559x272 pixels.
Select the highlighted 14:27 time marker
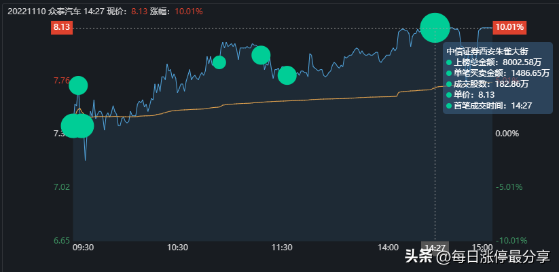click(435, 248)
